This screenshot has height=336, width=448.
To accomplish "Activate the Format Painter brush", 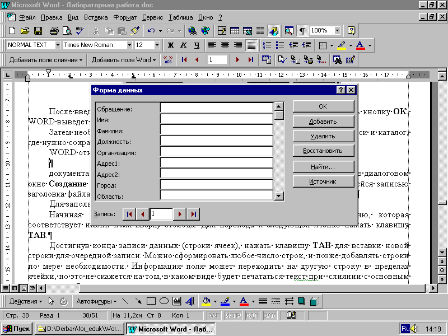I will tap(135, 31).
